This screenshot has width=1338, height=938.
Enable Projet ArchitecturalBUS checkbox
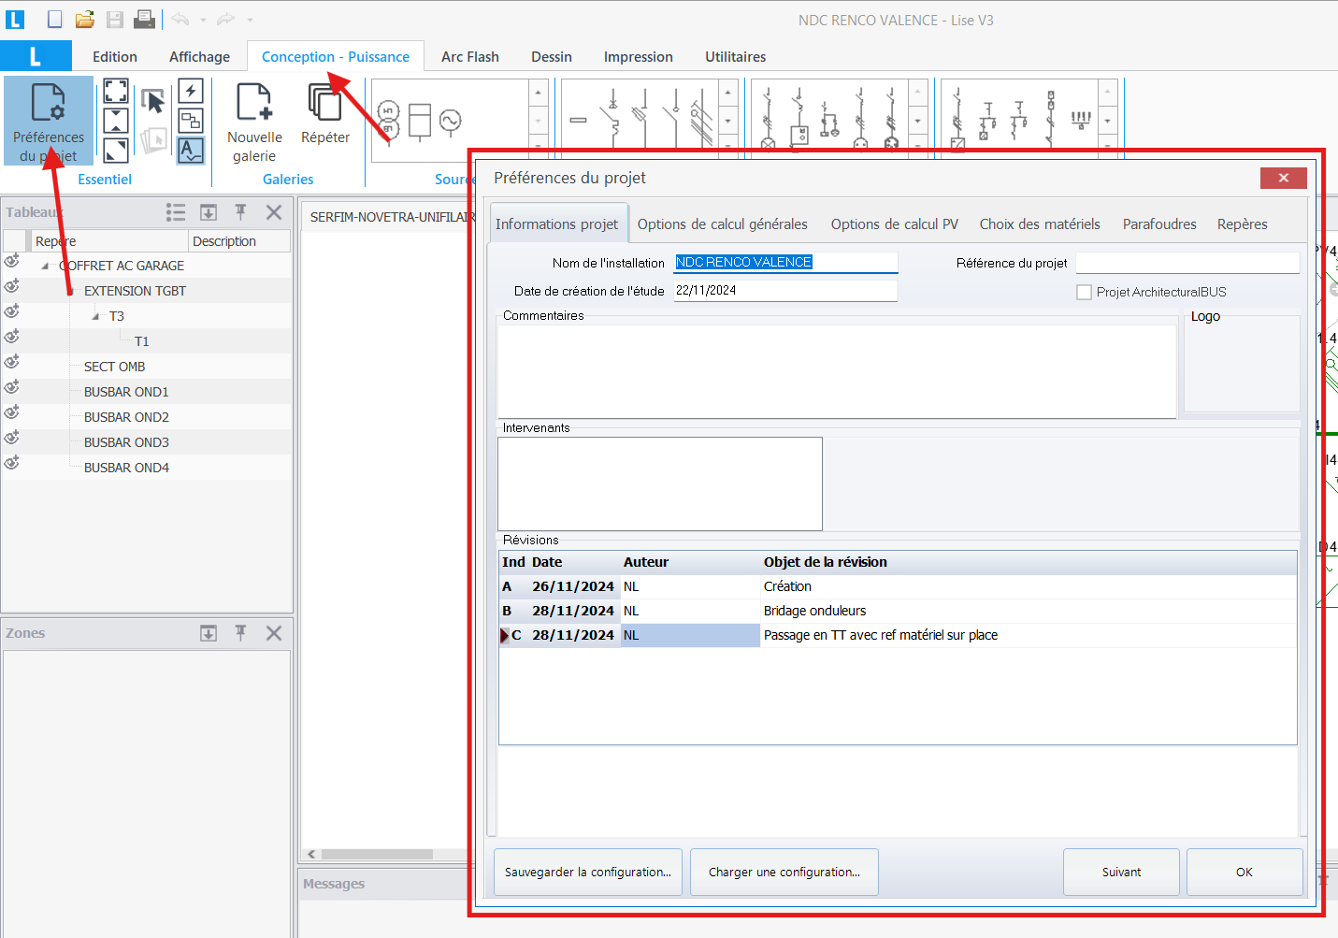click(x=1085, y=292)
